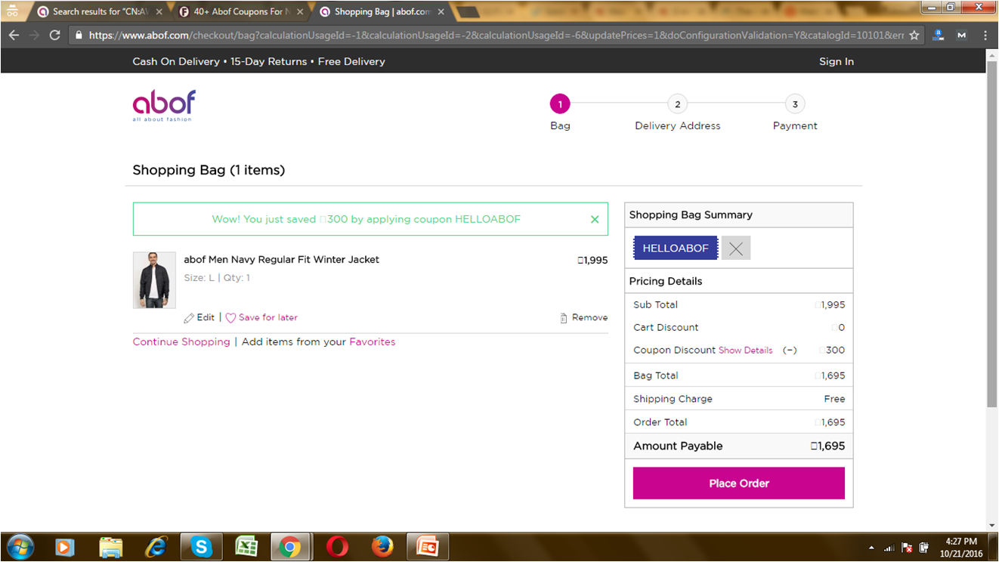Dismiss the coupon saved notification
The image size is (999, 562).
click(595, 219)
